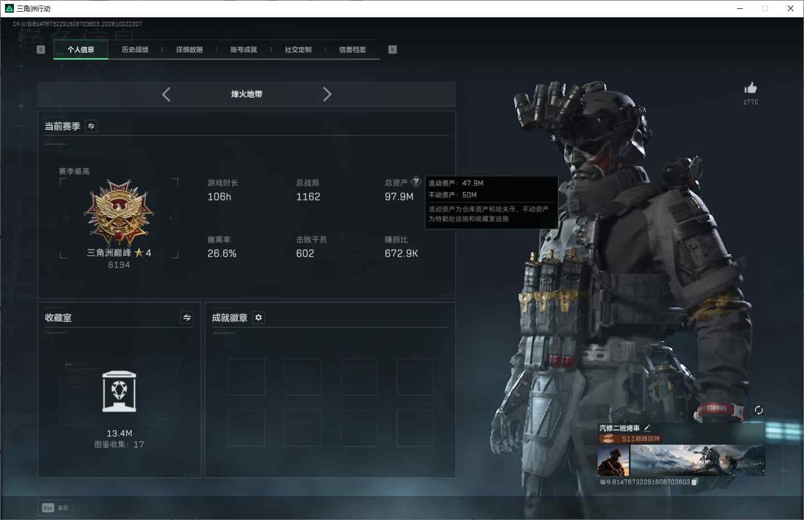Give a thumbs-up like to the profile
804x520 pixels.
coord(750,88)
